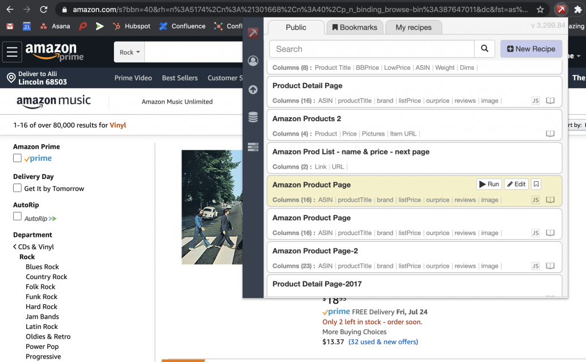The width and height of the screenshot is (586, 362).
Task: Enable the AutoRip filter checkbox
Action: (x=17, y=217)
